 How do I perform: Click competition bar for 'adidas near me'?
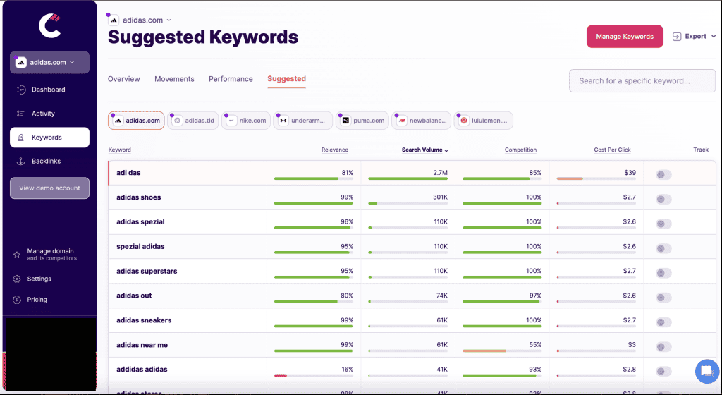click(x=502, y=351)
